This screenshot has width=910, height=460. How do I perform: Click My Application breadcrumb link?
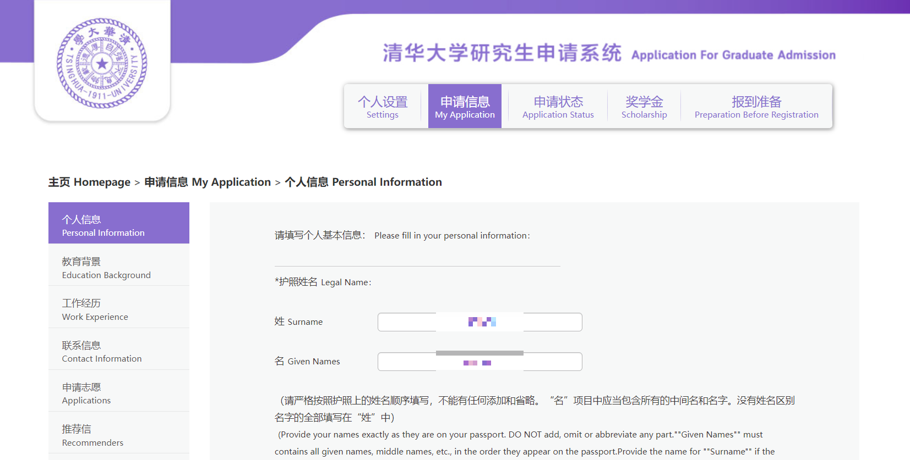[208, 182]
